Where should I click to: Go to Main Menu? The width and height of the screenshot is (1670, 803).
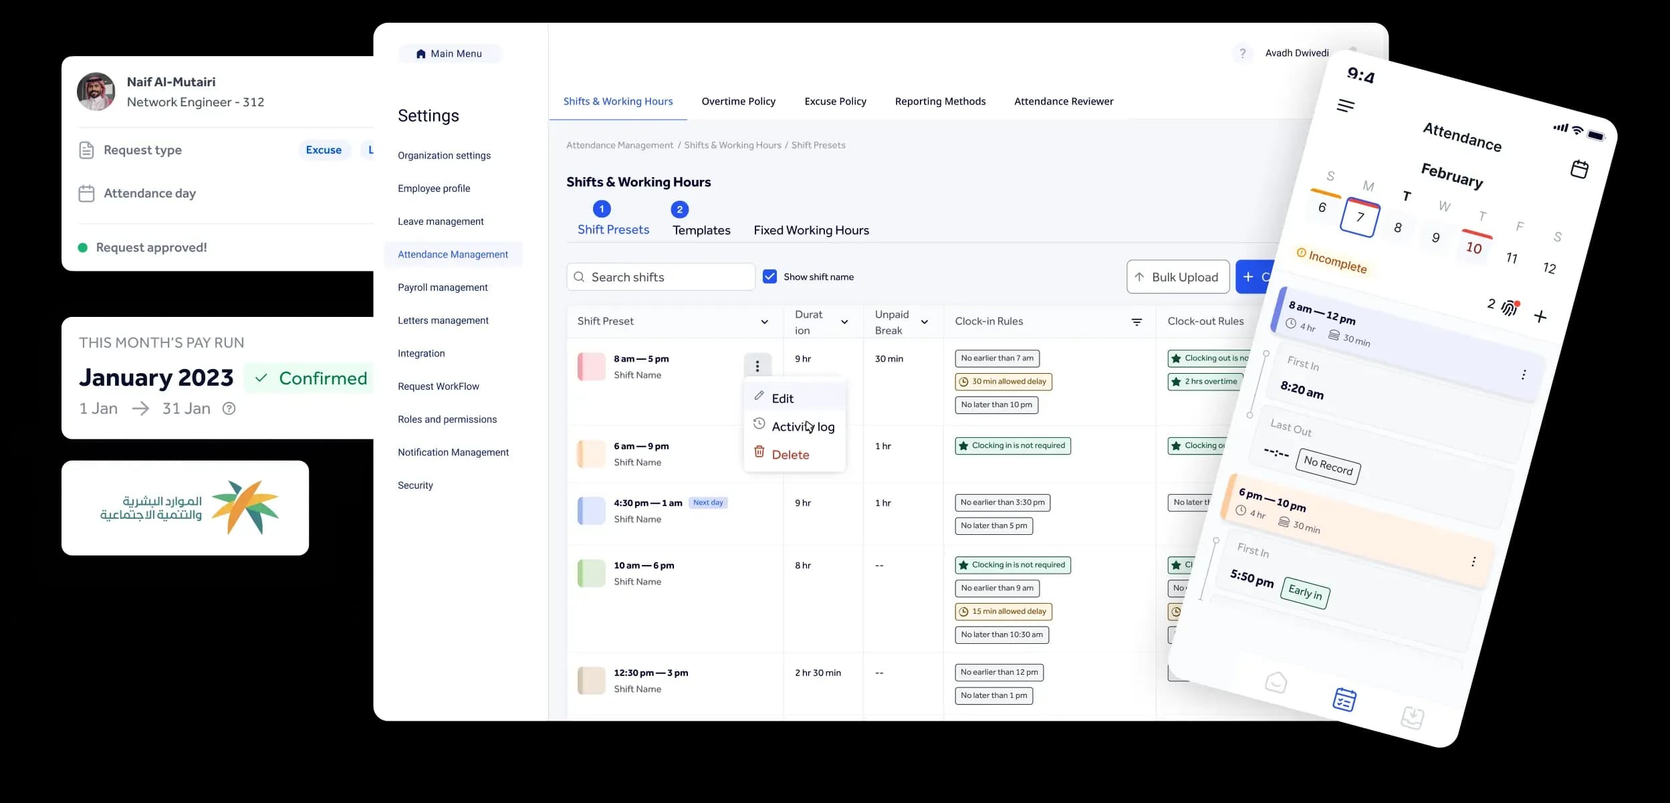449,53
